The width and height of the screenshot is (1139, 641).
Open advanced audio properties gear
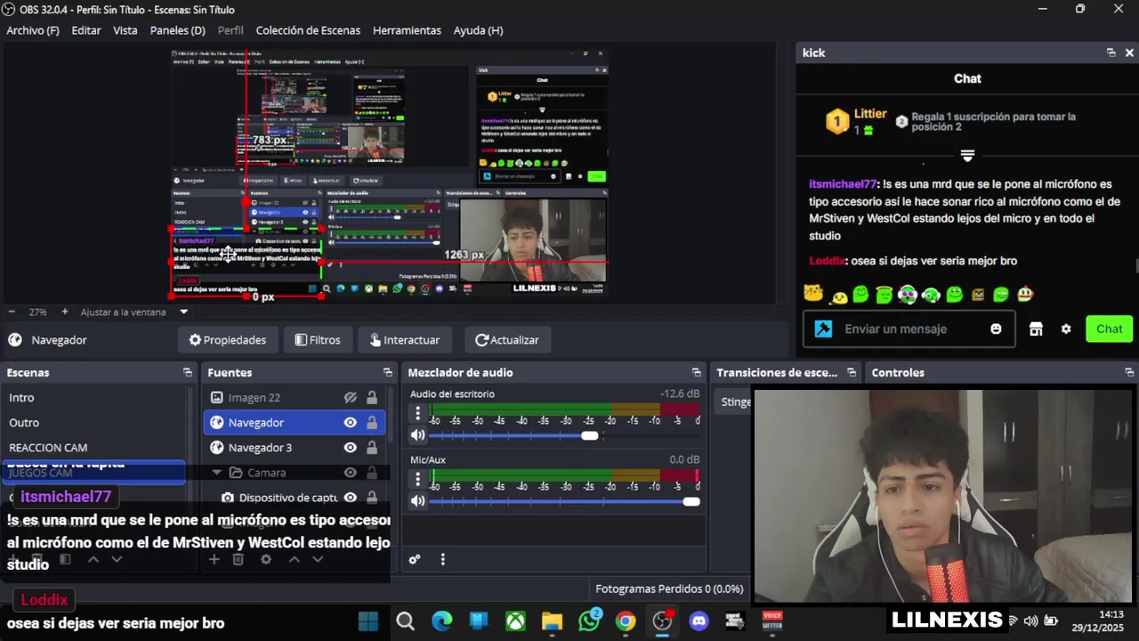point(415,559)
